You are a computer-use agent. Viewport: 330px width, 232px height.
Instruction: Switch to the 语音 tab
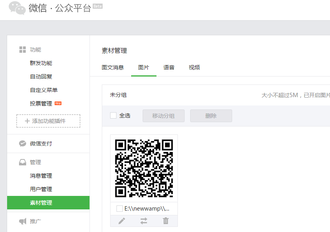coord(169,67)
